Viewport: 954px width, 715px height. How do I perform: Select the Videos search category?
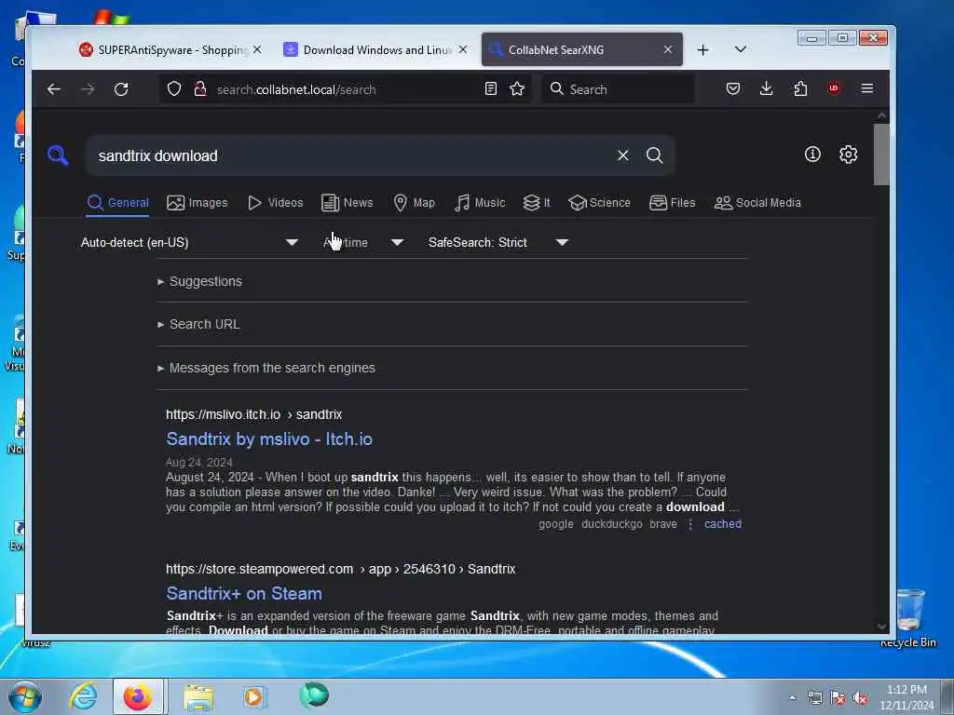tap(275, 202)
